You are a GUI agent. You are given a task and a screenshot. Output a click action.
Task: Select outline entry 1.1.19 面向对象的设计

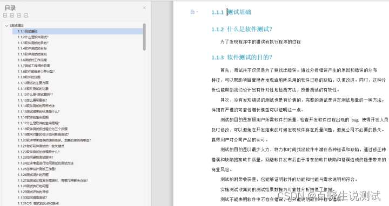(x=43, y=134)
